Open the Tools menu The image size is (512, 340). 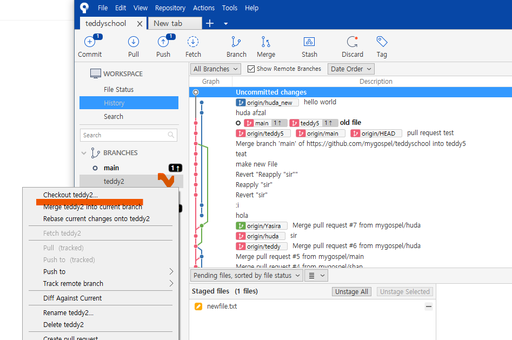(x=230, y=8)
